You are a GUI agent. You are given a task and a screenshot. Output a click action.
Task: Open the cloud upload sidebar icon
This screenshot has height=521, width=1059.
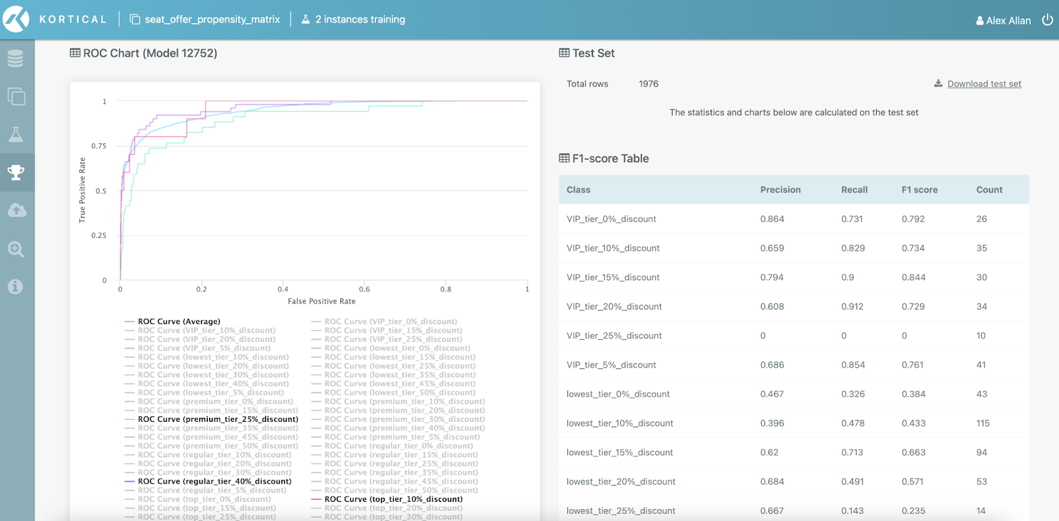click(x=16, y=210)
